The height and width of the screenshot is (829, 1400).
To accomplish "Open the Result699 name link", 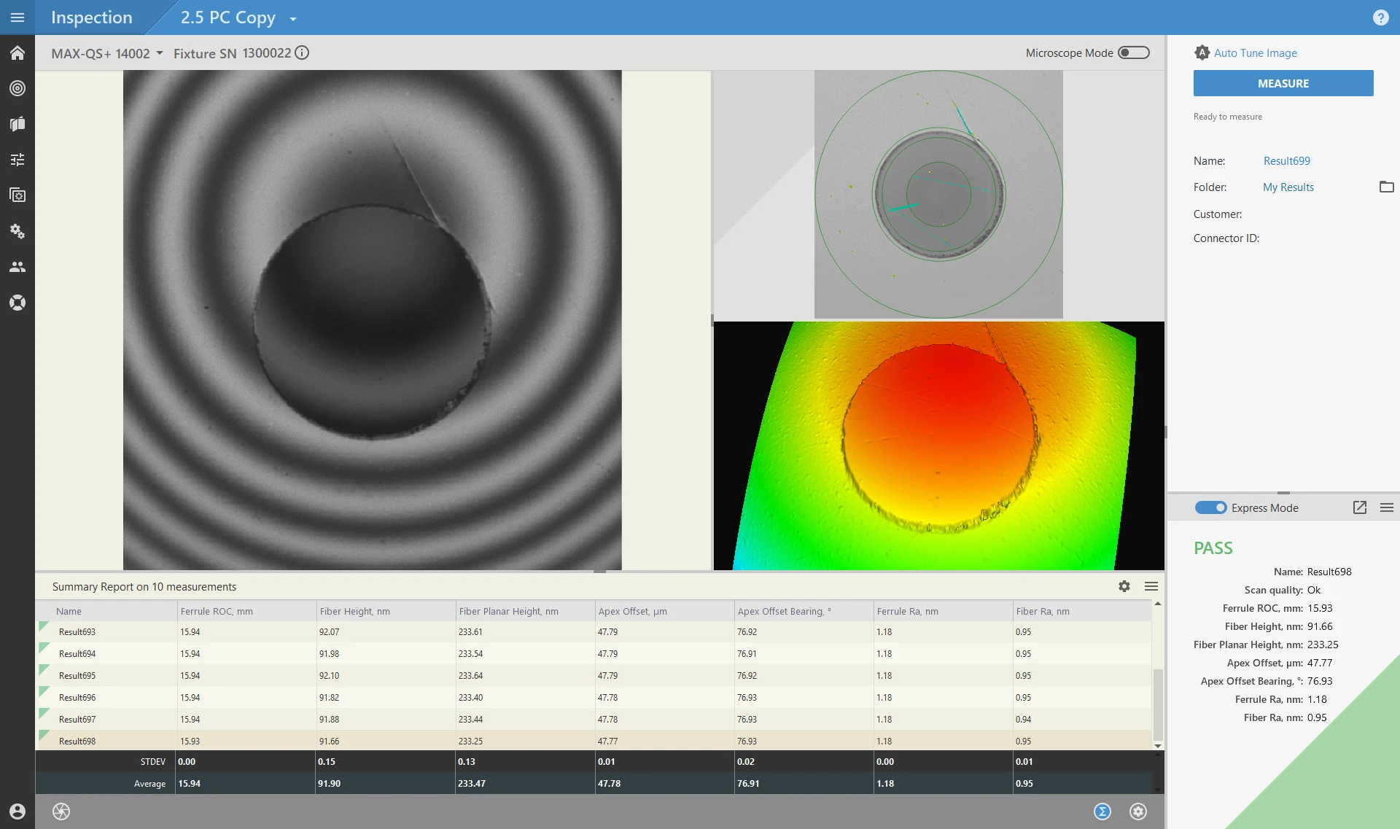I will (1286, 160).
